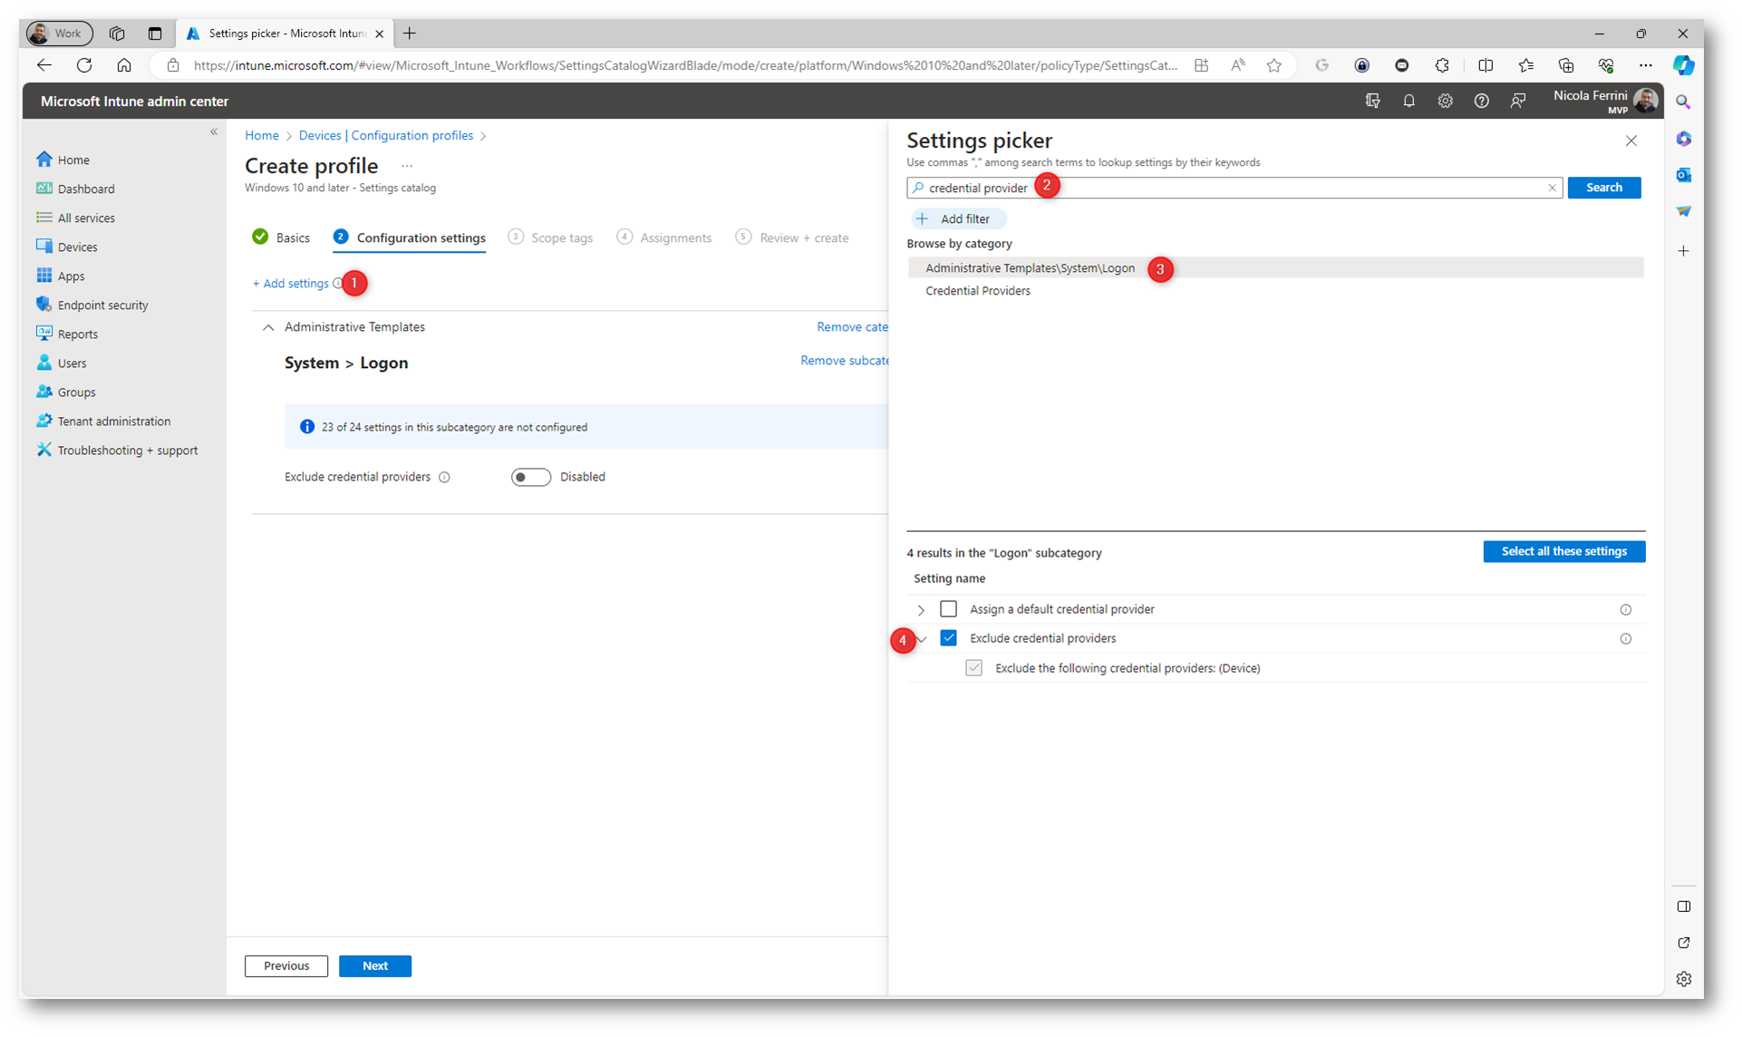Open Home breadcrumb link
The image size is (1742, 1037).
pos(262,135)
